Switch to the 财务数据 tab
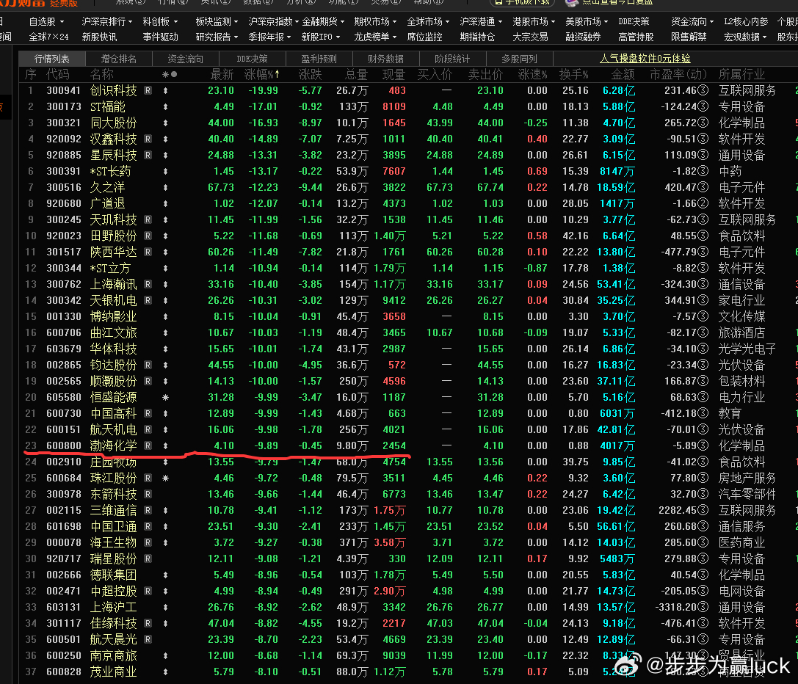The image size is (798, 684). pyautogui.click(x=385, y=59)
